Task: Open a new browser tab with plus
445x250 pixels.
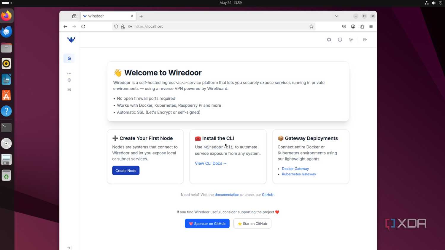Action: pos(141,16)
